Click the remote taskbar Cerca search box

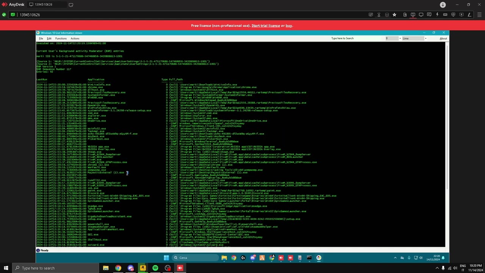click(195, 258)
